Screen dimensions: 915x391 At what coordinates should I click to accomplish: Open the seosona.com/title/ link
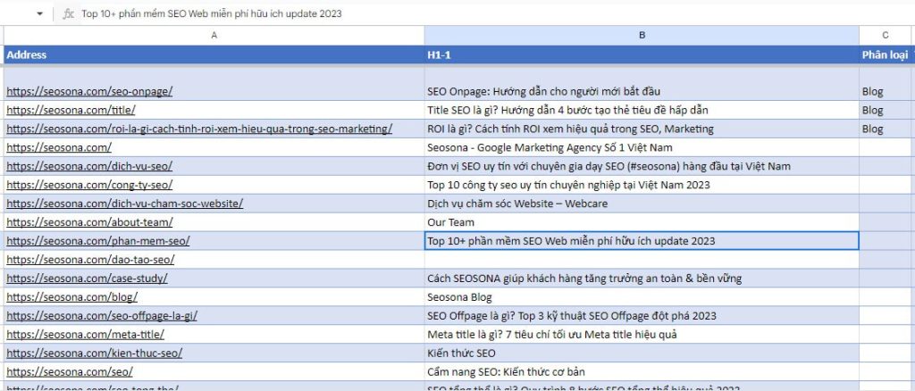71,110
